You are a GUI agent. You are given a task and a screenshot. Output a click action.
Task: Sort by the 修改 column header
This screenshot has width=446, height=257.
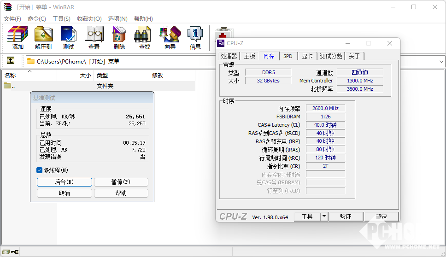pos(172,76)
